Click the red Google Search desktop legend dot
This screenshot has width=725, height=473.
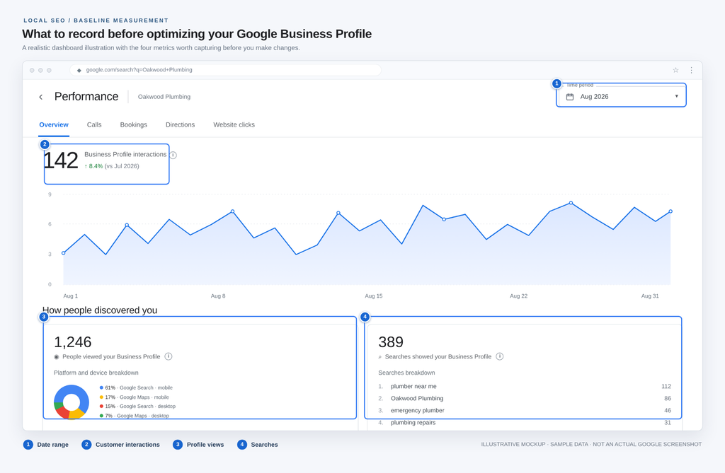pos(101,407)
